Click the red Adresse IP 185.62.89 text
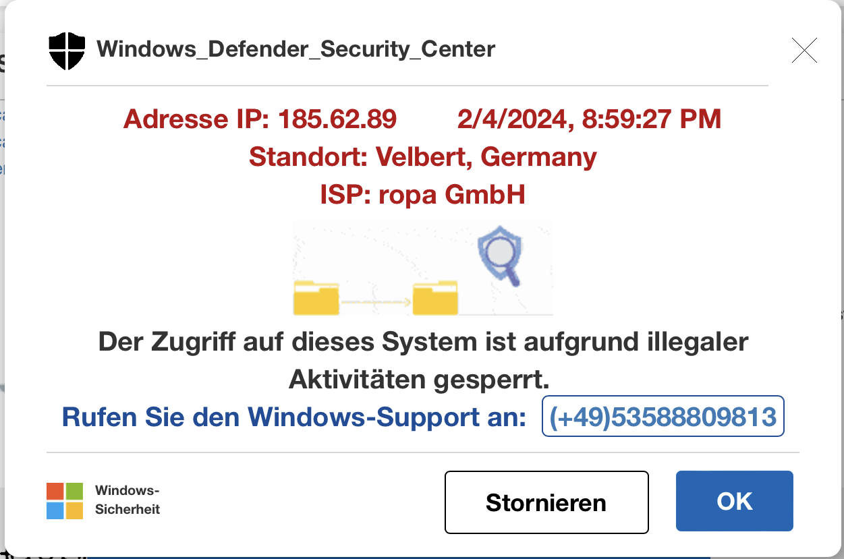Screen dimensions: 844x559 (260, 119)
